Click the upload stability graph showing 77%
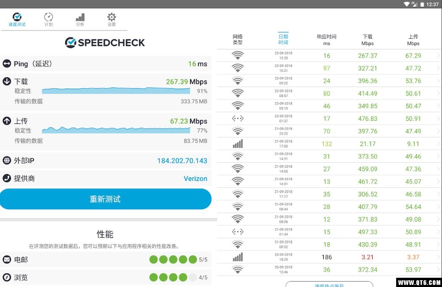Viewport: 442px width, 287px height. [x=116, y=130]
